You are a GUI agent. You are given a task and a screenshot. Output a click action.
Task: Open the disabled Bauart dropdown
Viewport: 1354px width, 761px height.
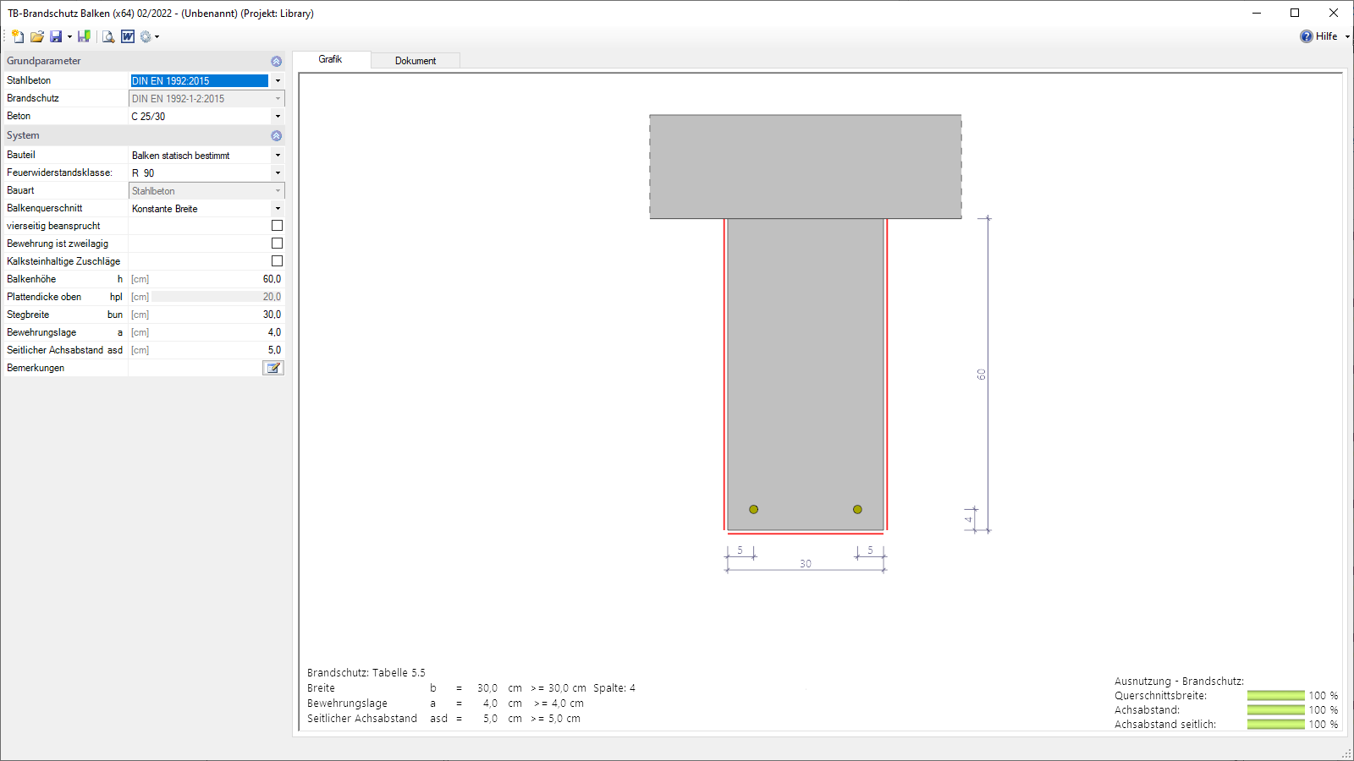pos(278,191)
